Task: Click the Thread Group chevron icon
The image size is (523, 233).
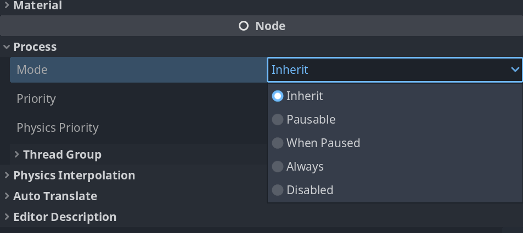Action: [x=17, y=154]
